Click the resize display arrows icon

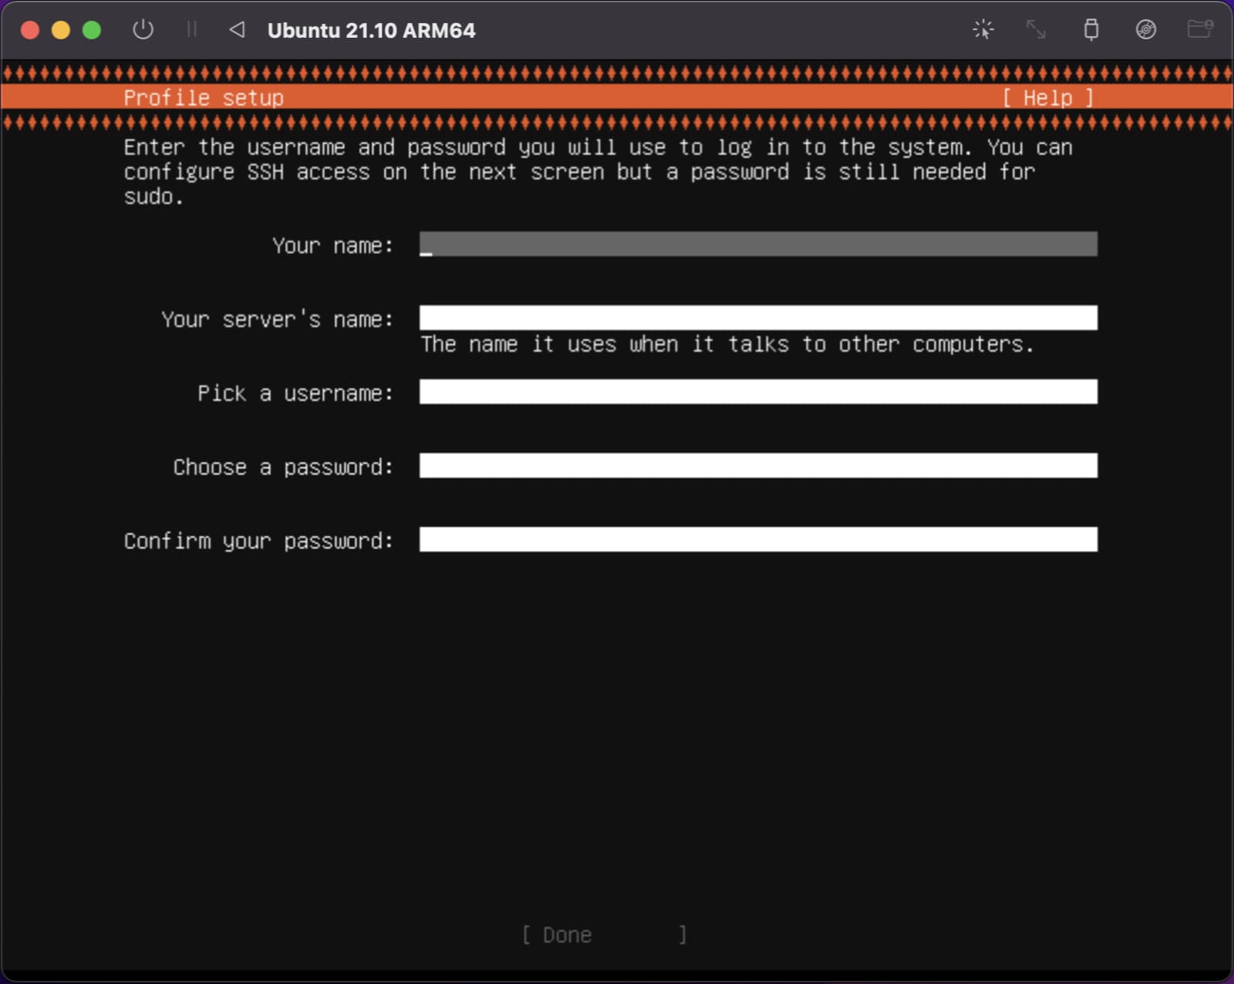(1036, 30)
